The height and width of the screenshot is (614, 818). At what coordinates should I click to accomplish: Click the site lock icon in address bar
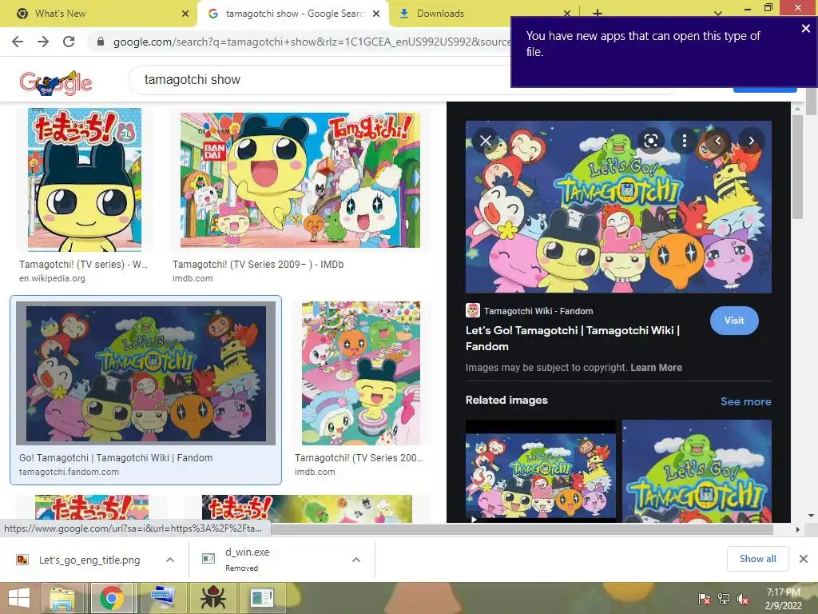[x=101, y=42]
